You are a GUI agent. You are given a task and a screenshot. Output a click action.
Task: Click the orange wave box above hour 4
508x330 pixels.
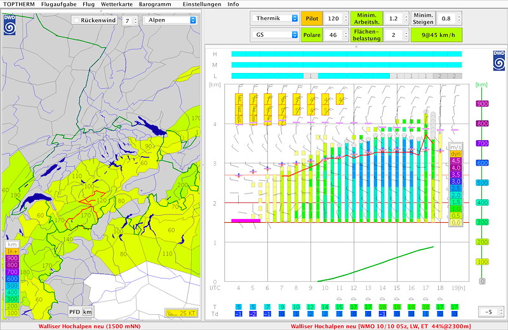tap(239, 109)
